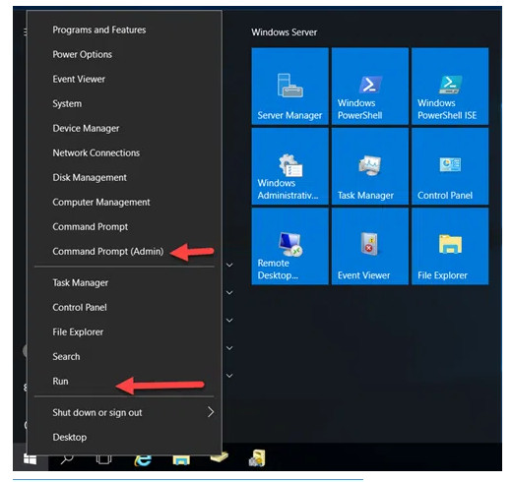Click the Windows Start button on the taskbar
Viewport: 513px width, 482px height.
click(x=31, y=459)
